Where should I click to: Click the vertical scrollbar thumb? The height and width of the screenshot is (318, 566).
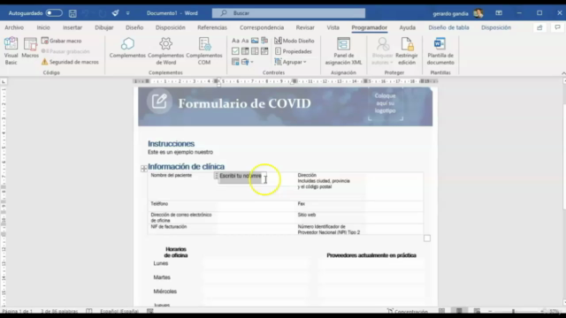click(564, 158)
